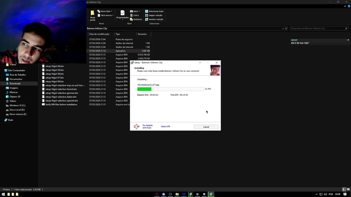The image size is (351, 197).
Task: Open Windows 10 (C:) drive
Action: [17, 105]
